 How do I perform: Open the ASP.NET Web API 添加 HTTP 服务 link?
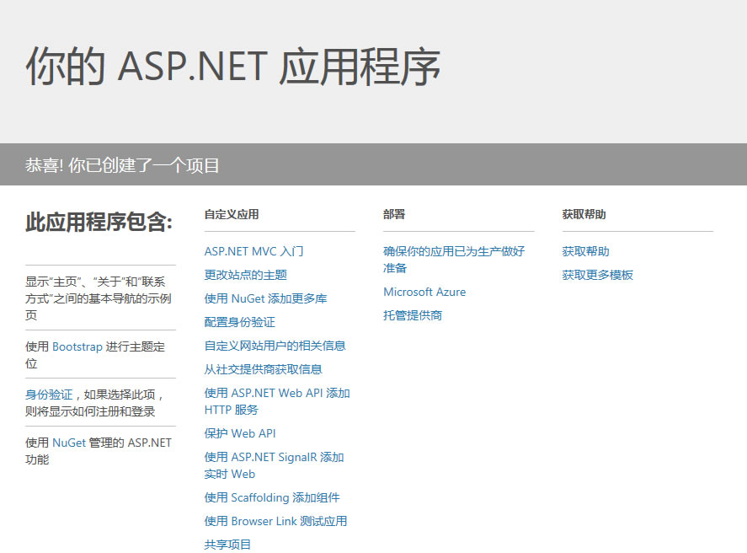[277, 401]
